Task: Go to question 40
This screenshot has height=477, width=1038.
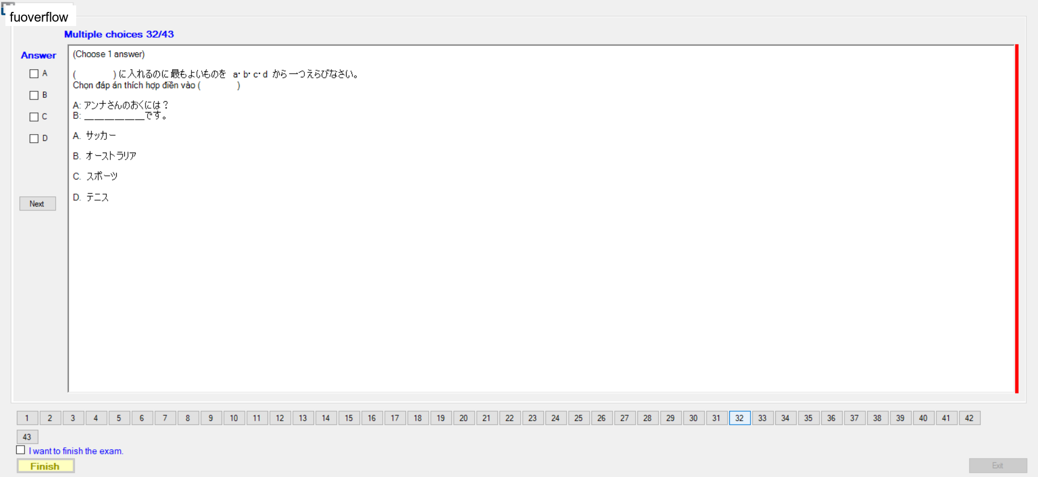Action: tap(923, 418)
